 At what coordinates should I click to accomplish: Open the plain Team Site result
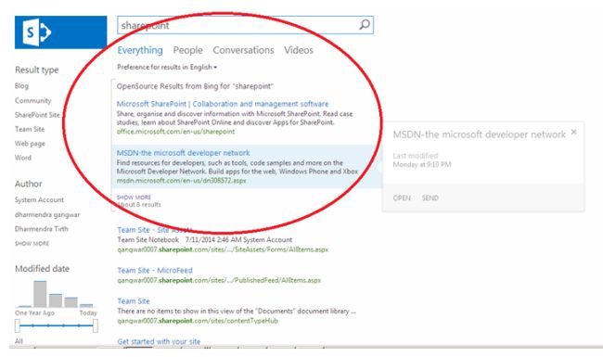[x=134, y=300]
